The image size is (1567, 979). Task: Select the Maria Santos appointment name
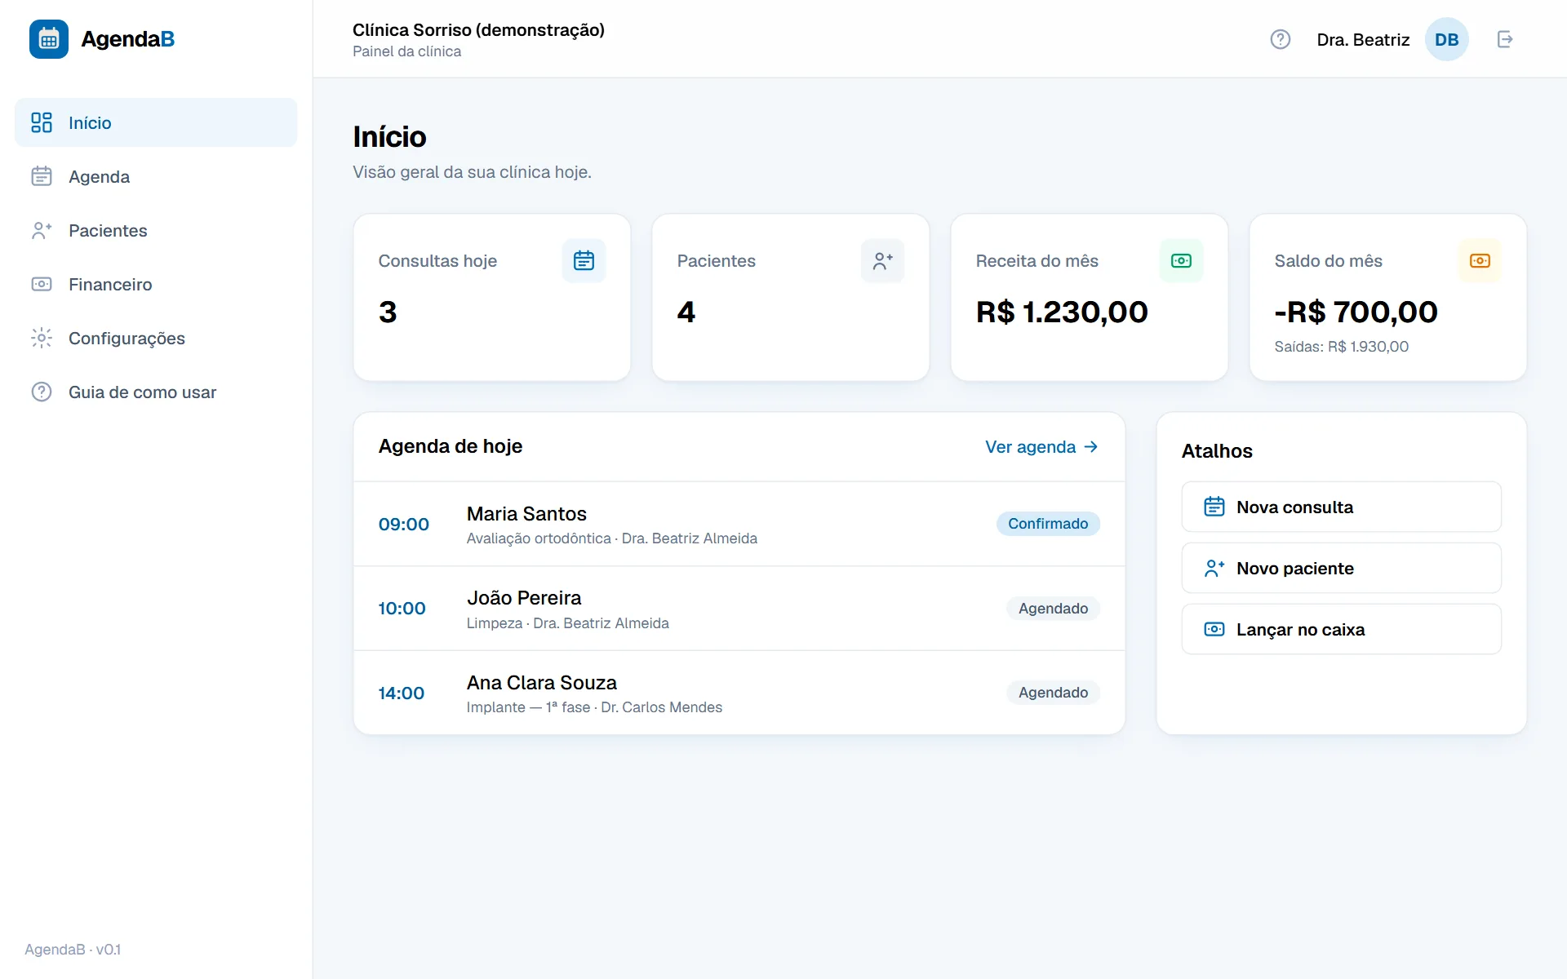[526, 514]
